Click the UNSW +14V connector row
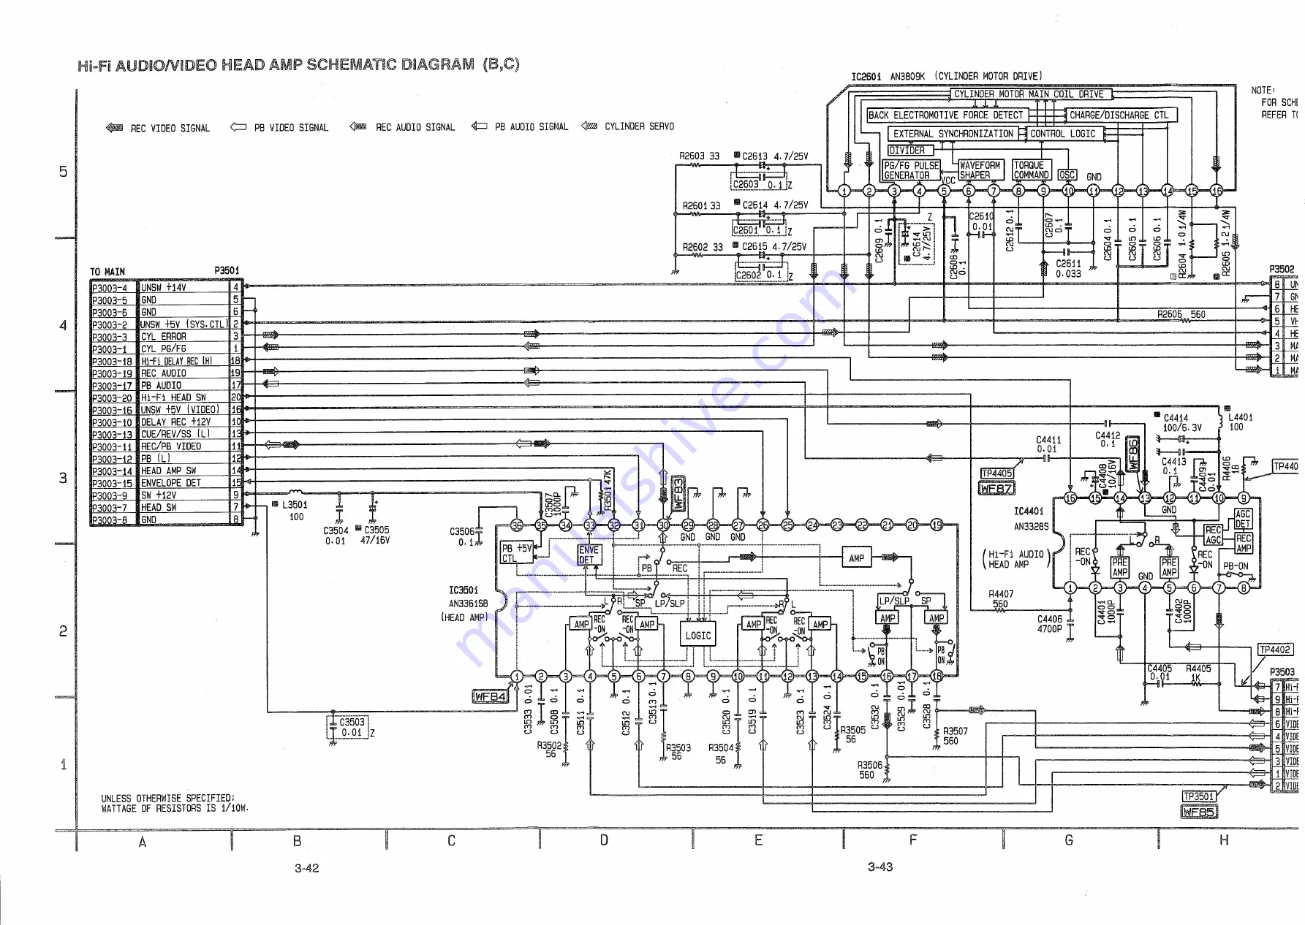1305x925 pixels. (166, 288)
